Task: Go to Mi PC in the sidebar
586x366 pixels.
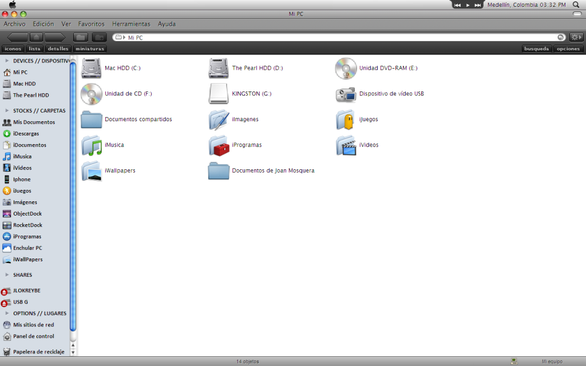Action: 15,73
